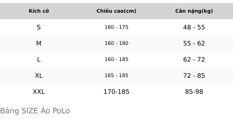Select the XXL size cell

tap(39, 92)
